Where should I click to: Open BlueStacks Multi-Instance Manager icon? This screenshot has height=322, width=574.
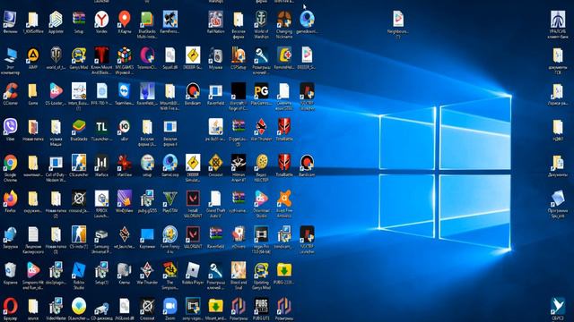point(147,19)
